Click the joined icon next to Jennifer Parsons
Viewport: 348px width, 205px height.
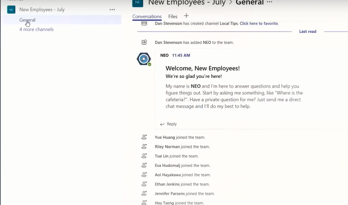tap(144, 193)
